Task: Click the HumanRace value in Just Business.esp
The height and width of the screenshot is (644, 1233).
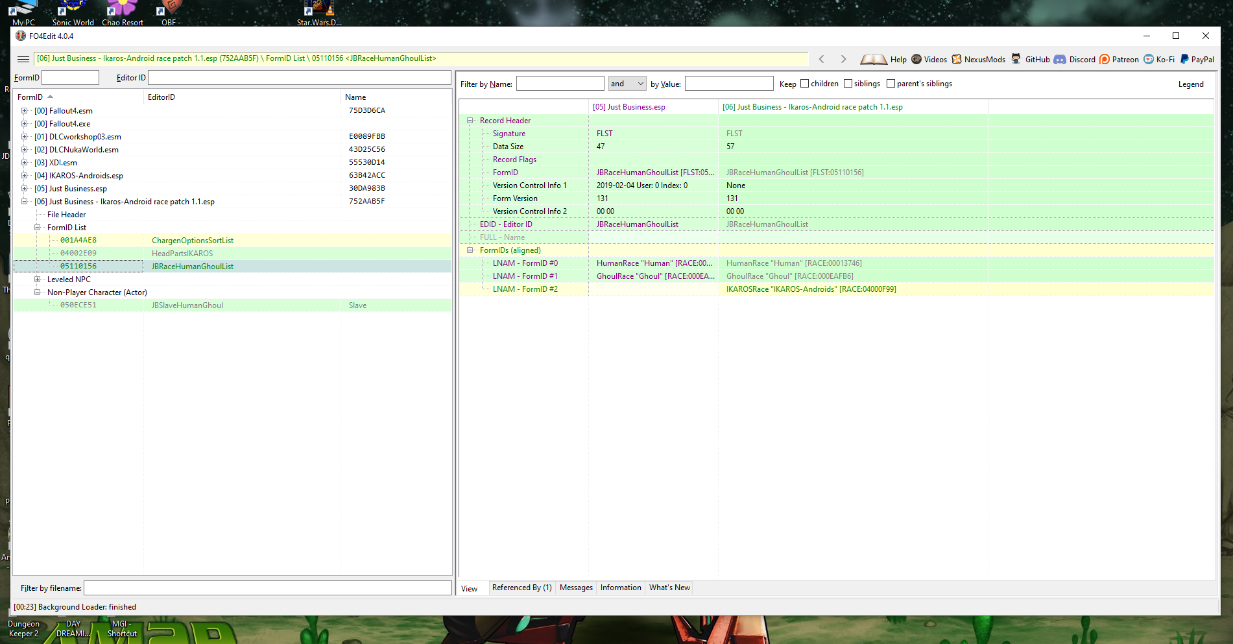Action: (x=653, y=263)
